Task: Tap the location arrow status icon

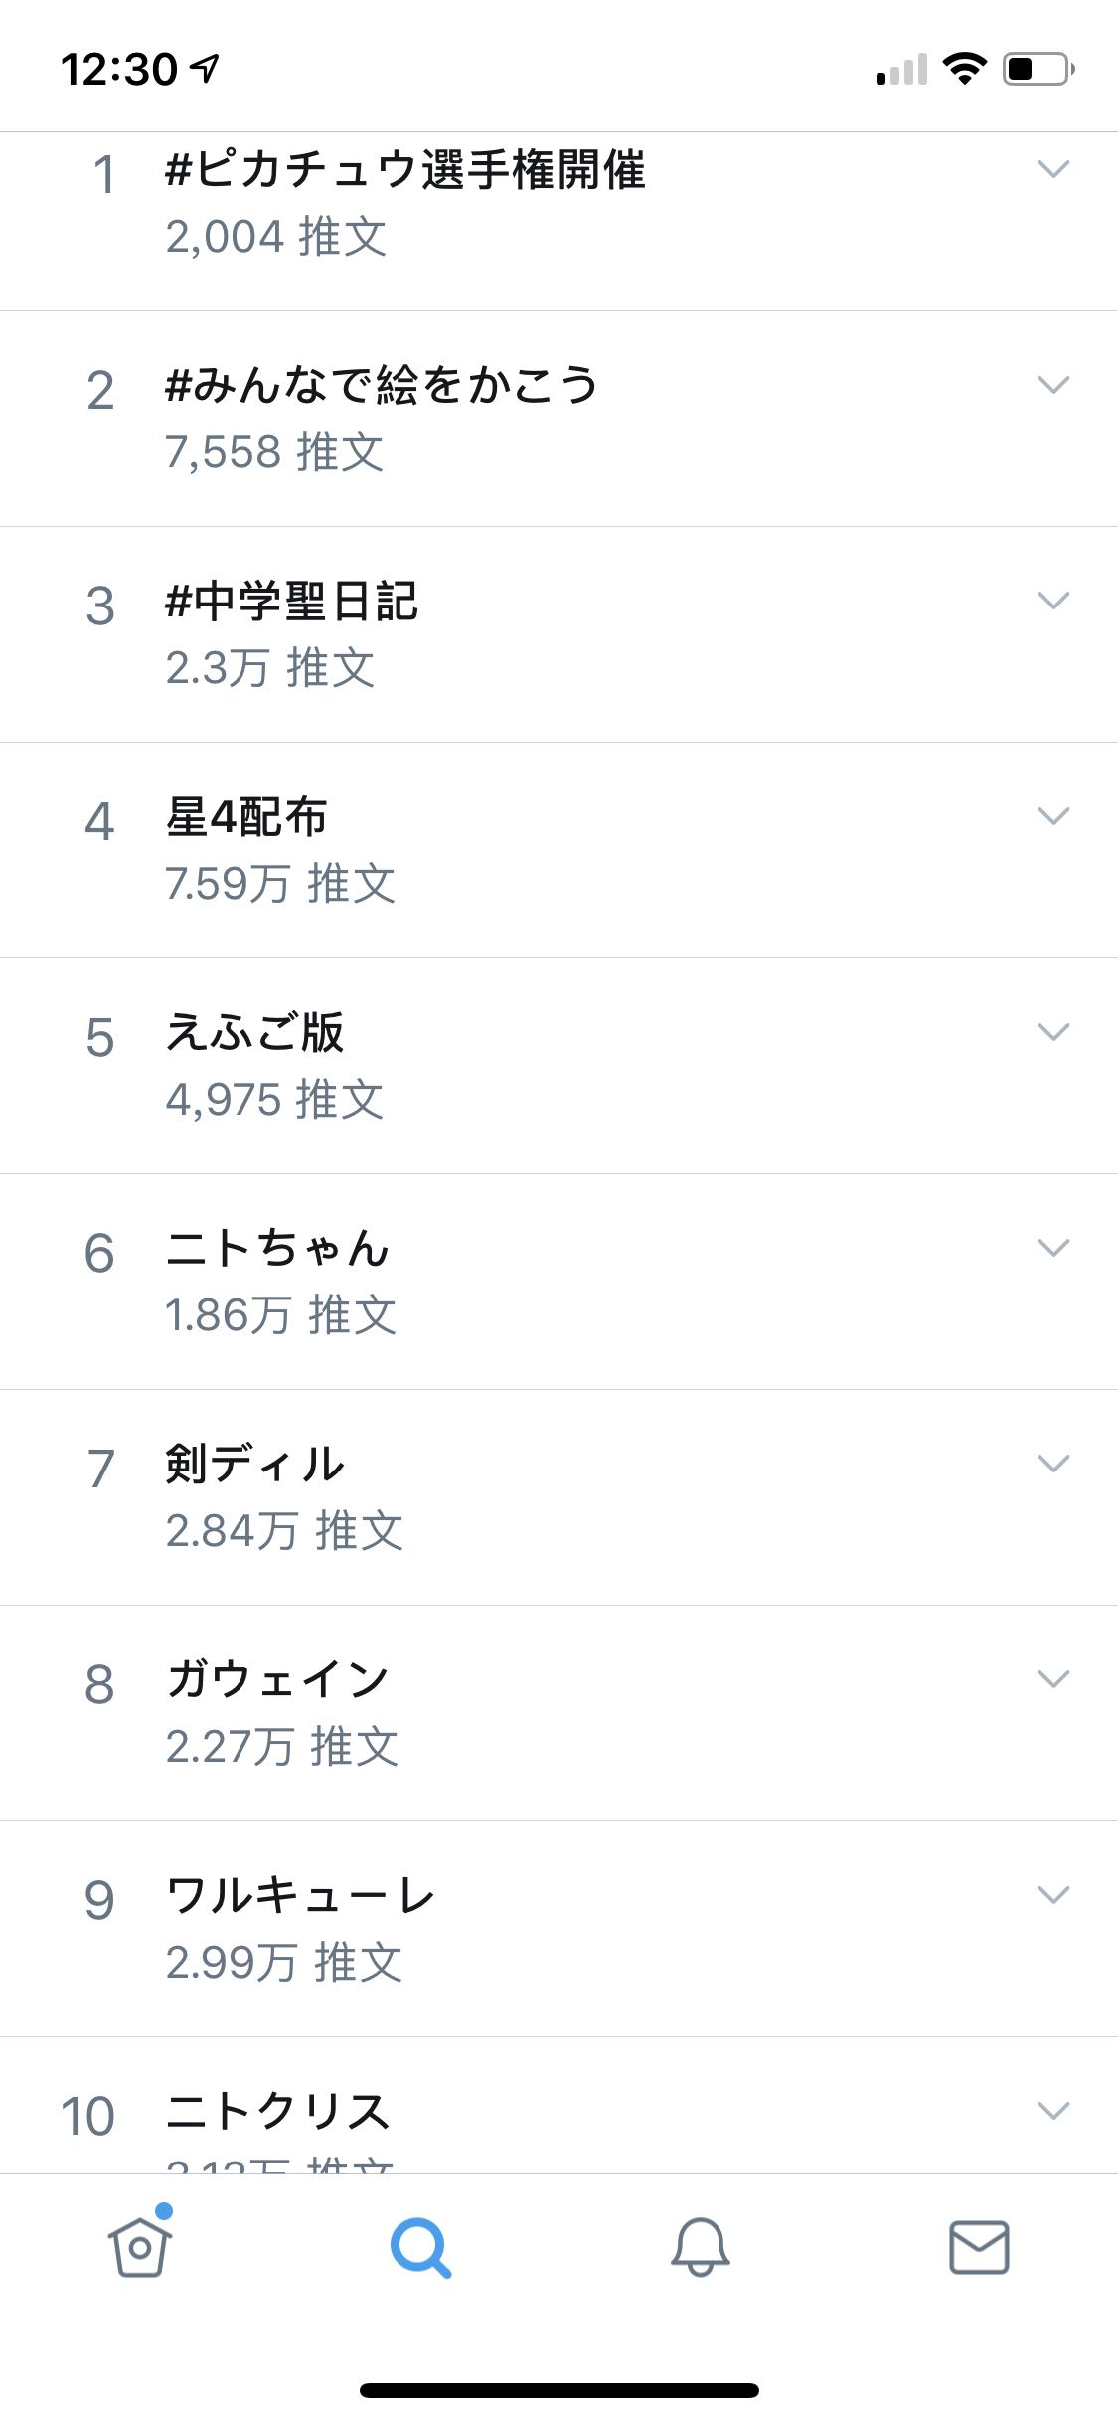Action: (x=205, y=68)
